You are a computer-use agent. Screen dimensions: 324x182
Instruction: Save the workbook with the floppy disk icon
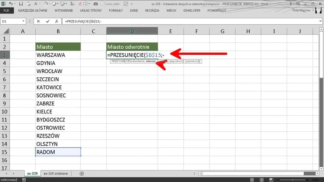pyautogui.click(x=21, y=4)
